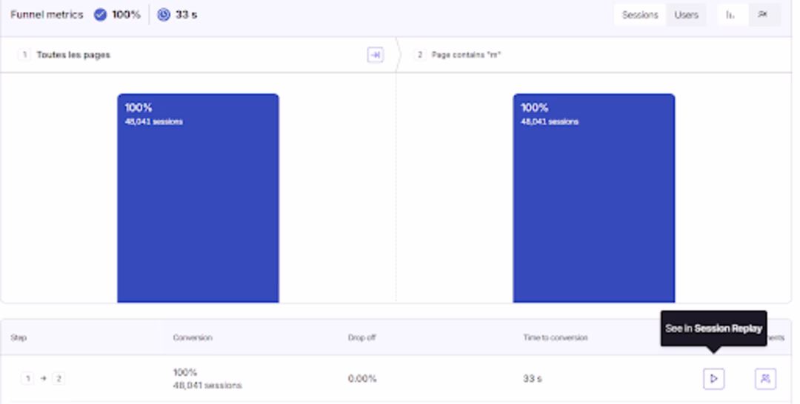Click the step 2 number badge in header
This screenshot has width=800, height=404.
pos(419,55)
